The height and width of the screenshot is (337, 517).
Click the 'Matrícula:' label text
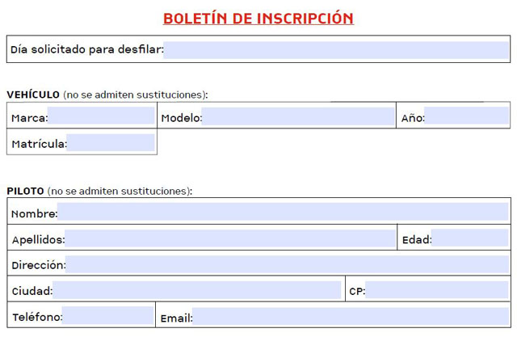[38, 145]
